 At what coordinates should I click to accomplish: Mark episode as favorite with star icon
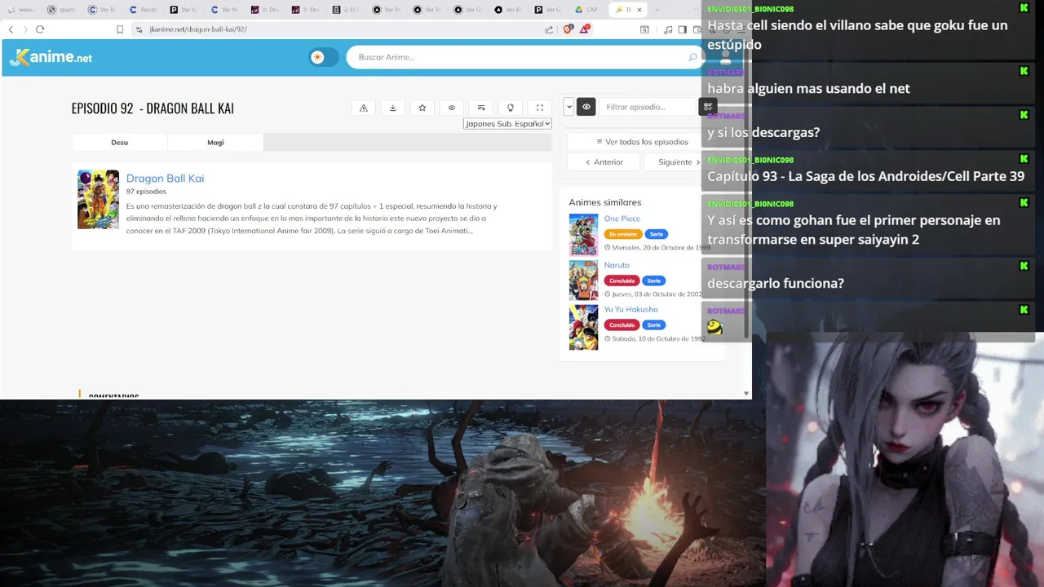click(x=422, y=108)
